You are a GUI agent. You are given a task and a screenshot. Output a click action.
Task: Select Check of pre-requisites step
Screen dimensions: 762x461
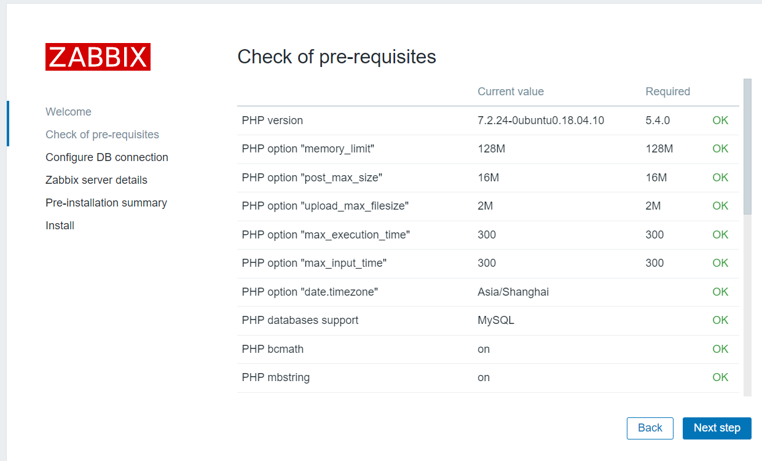click(x=102, y=135)
